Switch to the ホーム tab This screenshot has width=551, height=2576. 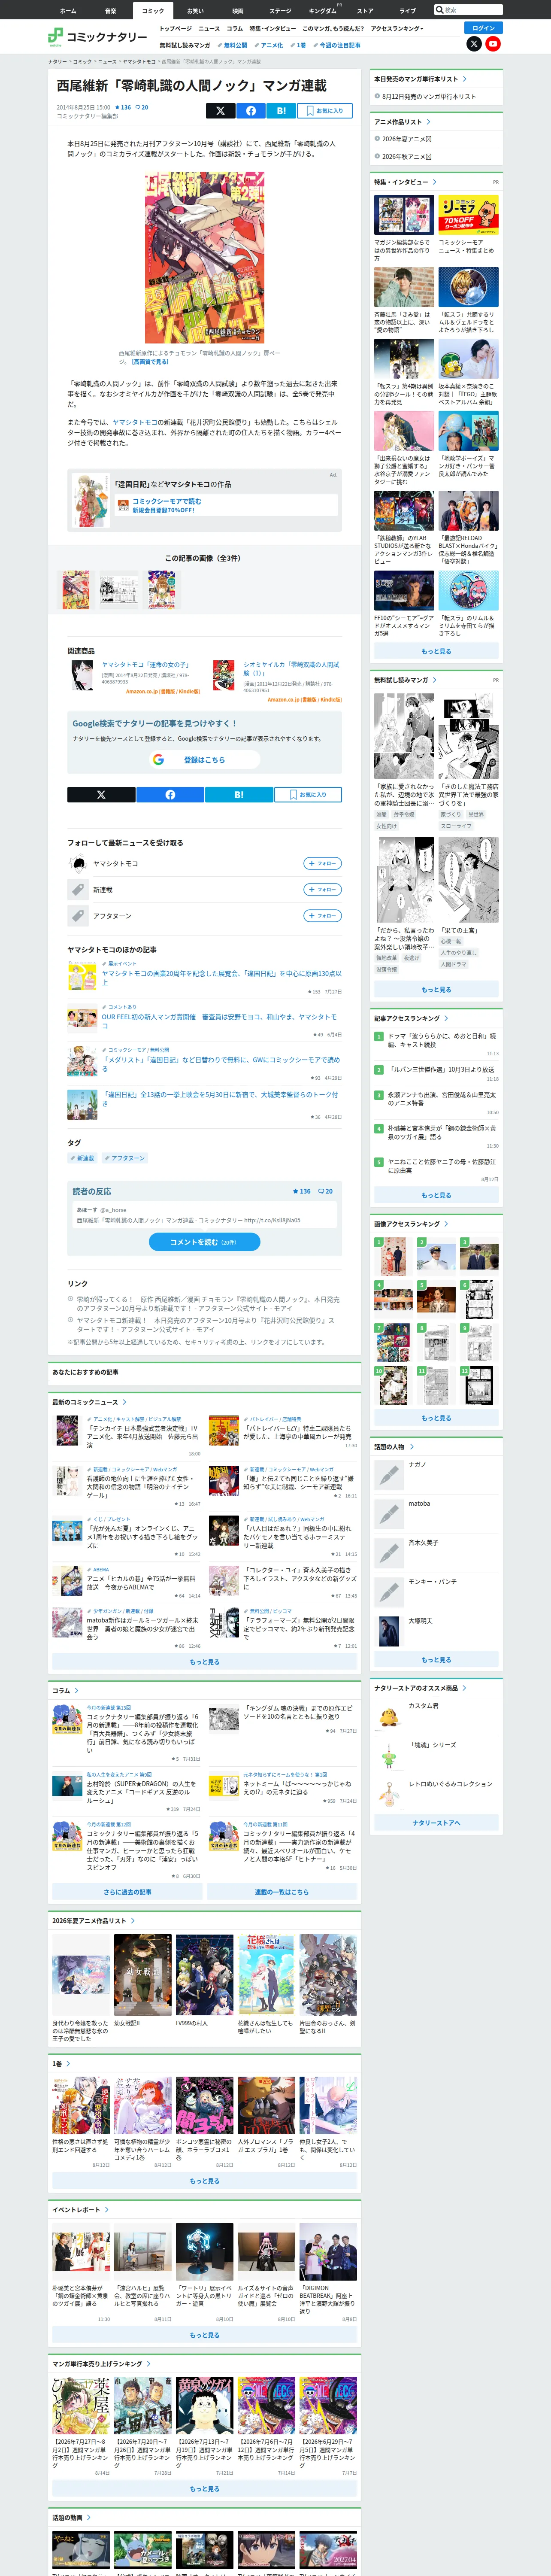[68, 11]
